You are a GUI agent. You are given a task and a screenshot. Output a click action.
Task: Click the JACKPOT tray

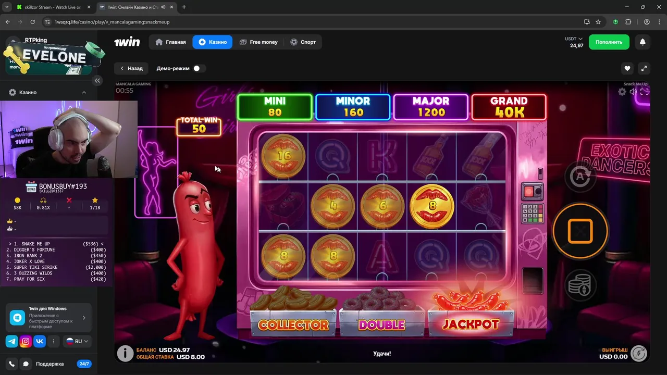pyautogui.click(x=471, y=323)
